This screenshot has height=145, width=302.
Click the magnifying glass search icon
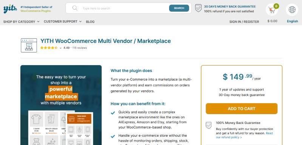[x=75, y=8]
